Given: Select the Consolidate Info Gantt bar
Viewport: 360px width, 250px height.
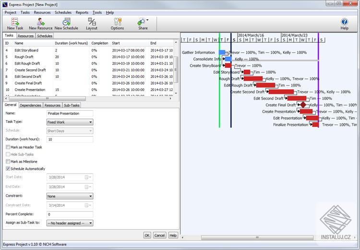Looking at the screenshot, I should pos(228,59).
